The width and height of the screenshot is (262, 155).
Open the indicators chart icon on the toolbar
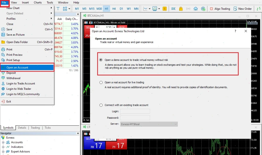tap(155, 8)
